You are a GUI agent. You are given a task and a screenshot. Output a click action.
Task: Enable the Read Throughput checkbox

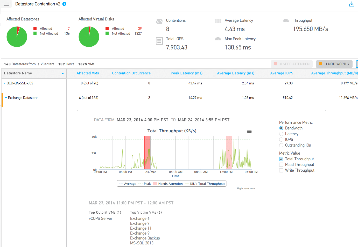tap(281, 165)
